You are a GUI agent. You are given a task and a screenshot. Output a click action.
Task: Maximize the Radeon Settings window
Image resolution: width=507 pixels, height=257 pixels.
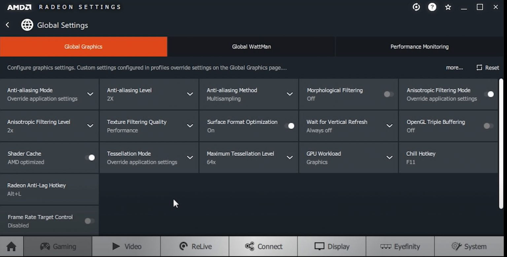480,7
